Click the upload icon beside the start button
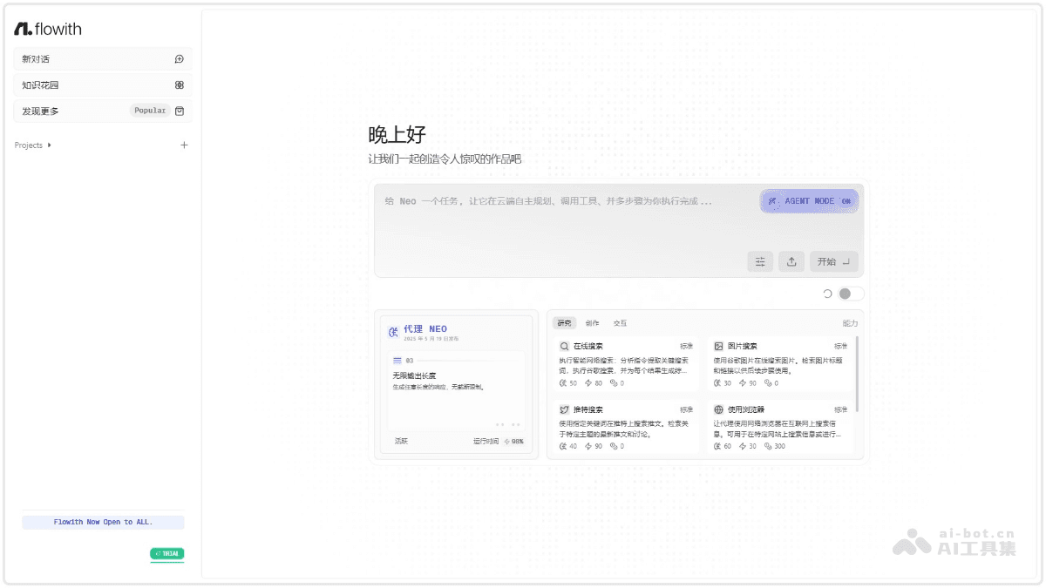Viewport: 1046px width, 588px height. (791, 260)
